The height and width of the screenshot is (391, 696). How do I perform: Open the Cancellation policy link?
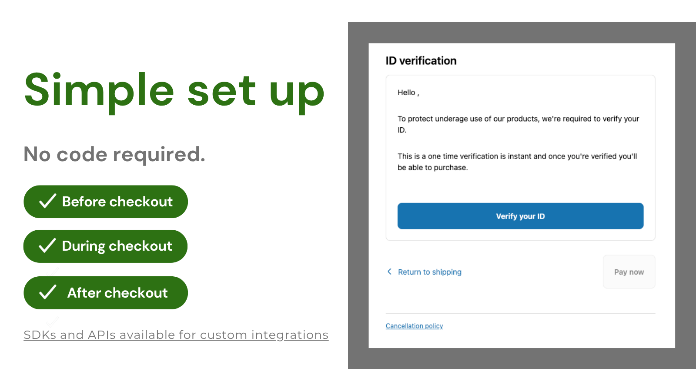tap(414, 326)
